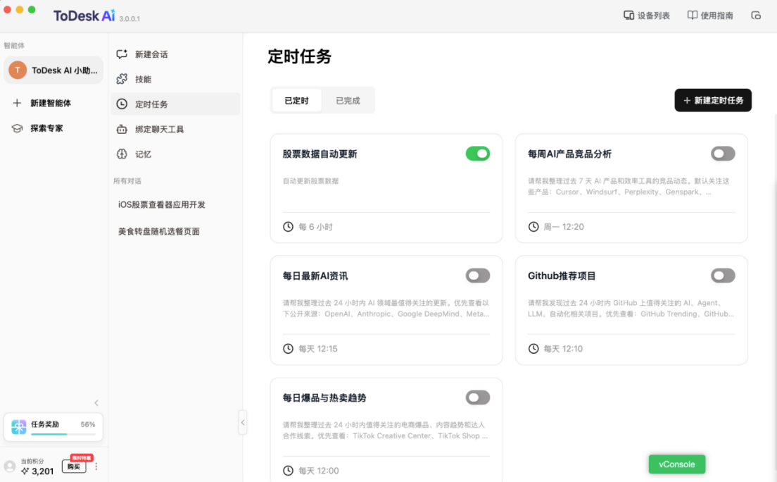777x482 pixels.
Task: Open the 记忆 menu item
Action: 175,154
